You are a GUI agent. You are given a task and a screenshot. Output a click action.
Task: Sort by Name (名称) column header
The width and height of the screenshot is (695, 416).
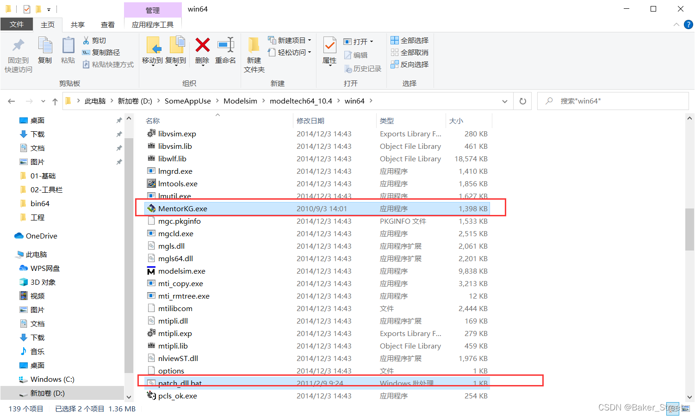pos(153,121)
